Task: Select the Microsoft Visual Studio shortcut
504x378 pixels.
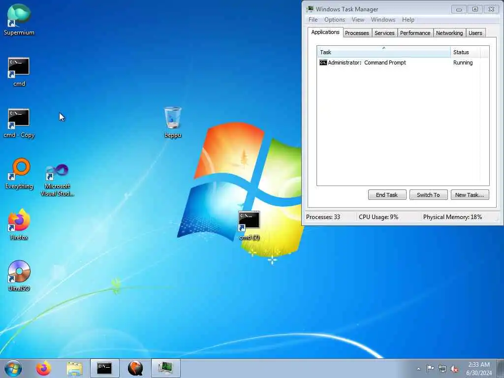Action: 57,179
